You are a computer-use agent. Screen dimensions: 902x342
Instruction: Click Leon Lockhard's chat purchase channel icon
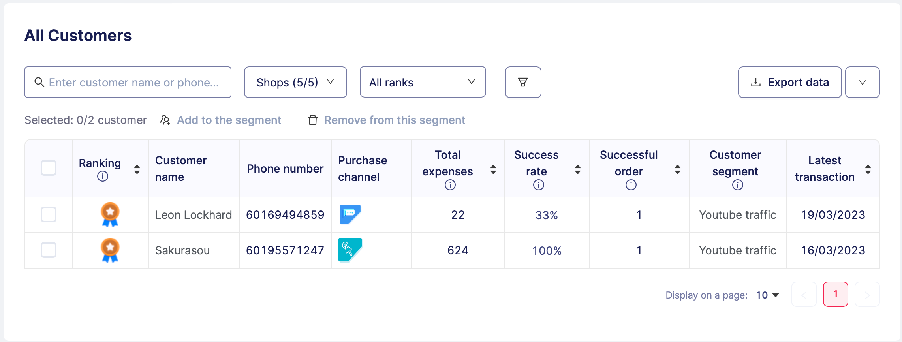click(x=350, y=214)
